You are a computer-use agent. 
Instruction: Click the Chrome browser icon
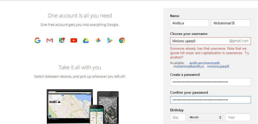click(122, 40)
